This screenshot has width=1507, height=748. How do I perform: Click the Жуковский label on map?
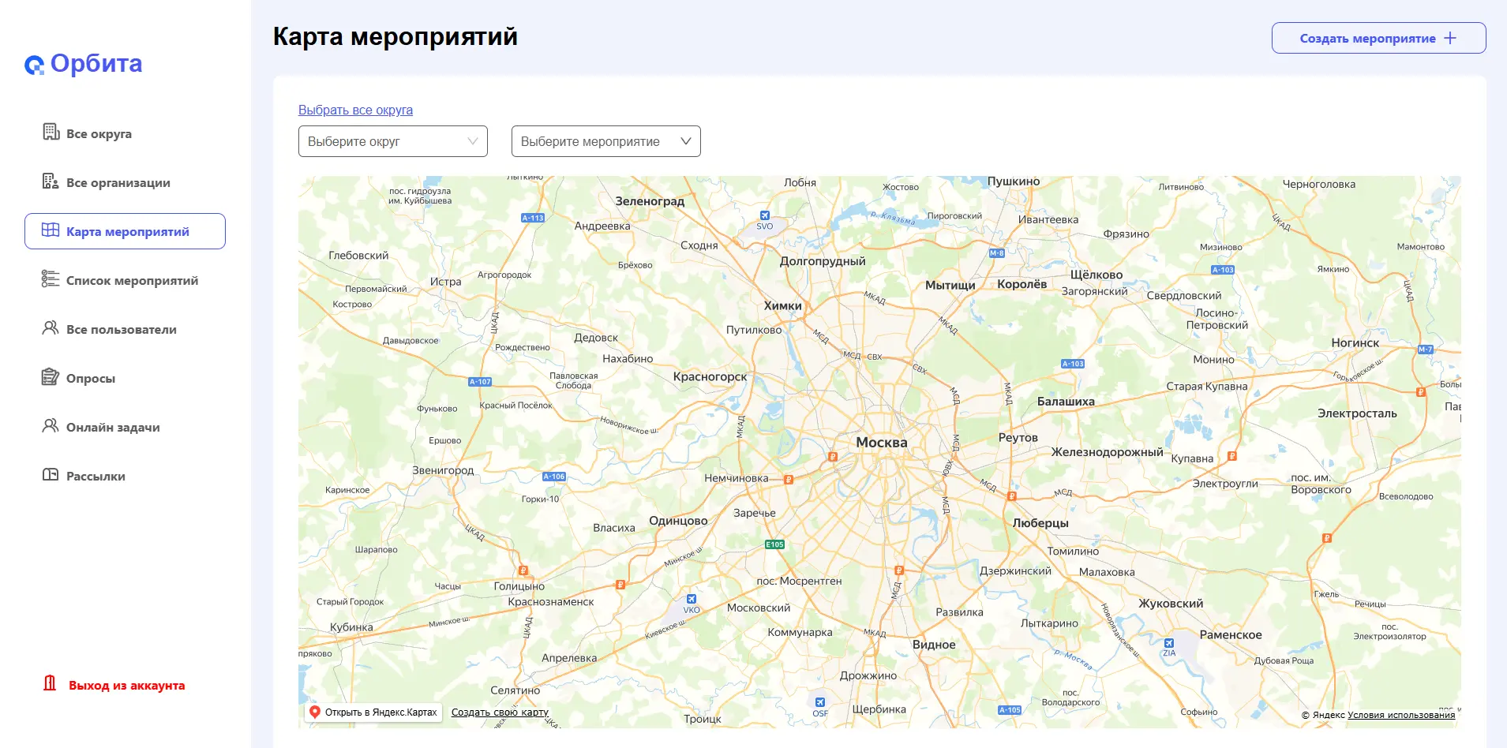click(x=1171, y=604)
